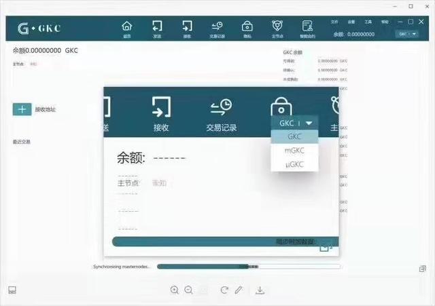
Task: Click the lock icon in the magnified inset
Action: click(281, 106)
